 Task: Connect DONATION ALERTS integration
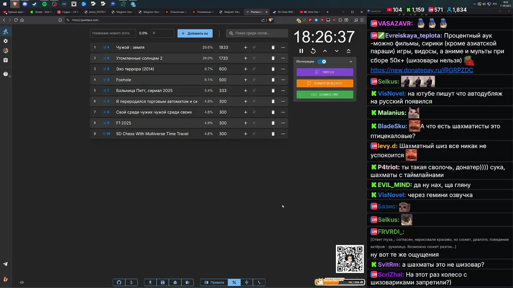pos(325,83)
